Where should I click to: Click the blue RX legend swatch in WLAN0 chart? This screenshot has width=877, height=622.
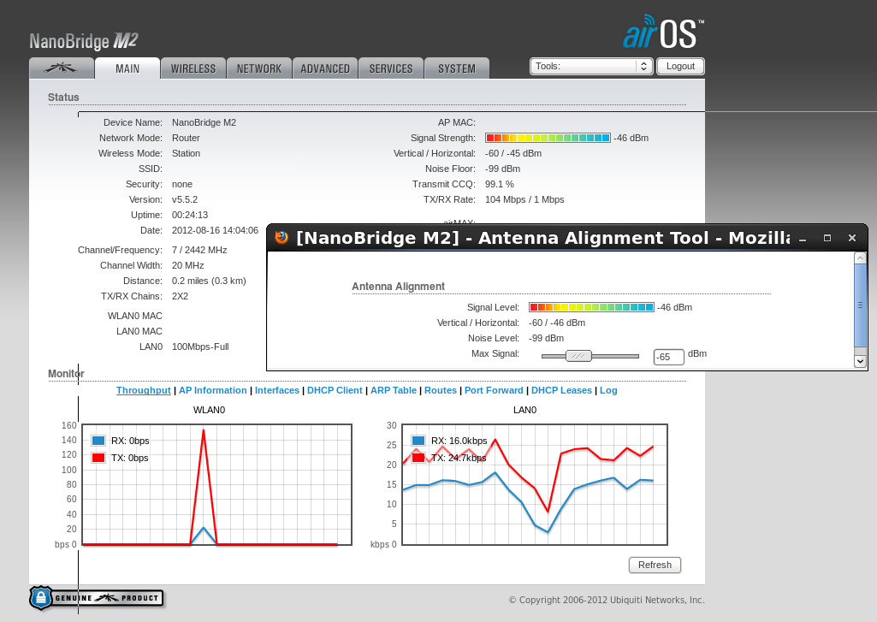tap(98, 441)
